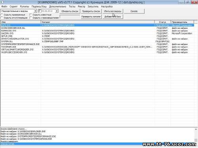Click the 'Убить все вирусы' button
The width and height of the screenshot is (198, 148).
click(x=112, y=11)
